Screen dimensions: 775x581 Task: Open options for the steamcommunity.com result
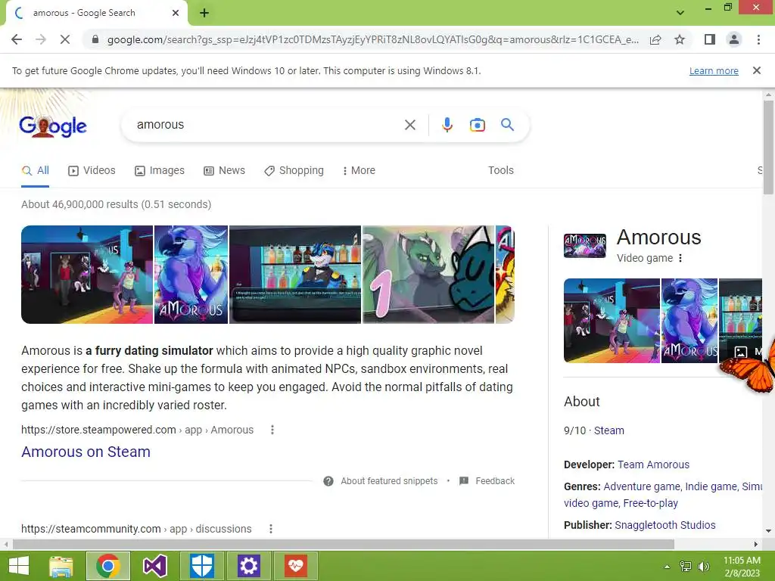point(271,529)
